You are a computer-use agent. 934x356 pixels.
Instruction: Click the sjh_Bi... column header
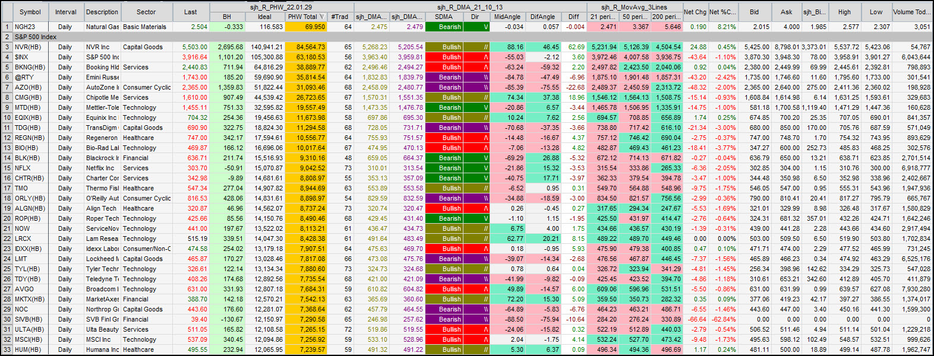[815, 12]
